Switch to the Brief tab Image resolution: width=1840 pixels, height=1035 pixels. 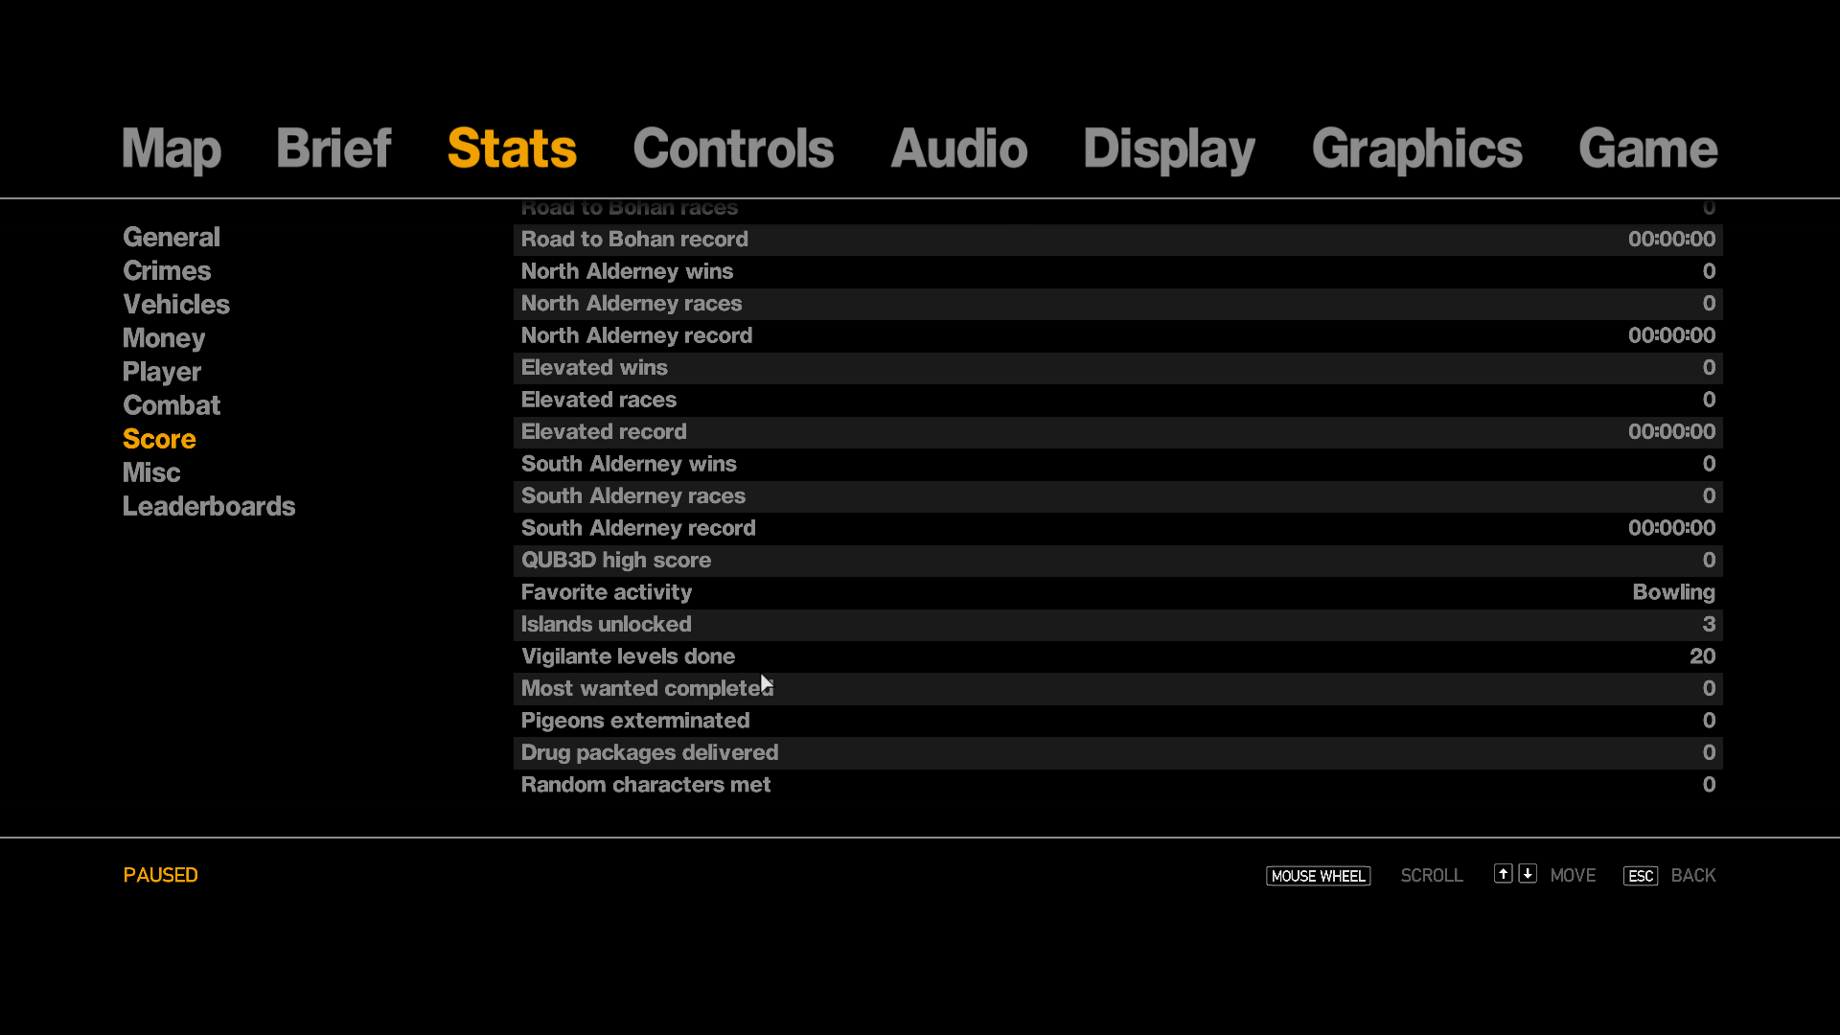pos(333,149)
